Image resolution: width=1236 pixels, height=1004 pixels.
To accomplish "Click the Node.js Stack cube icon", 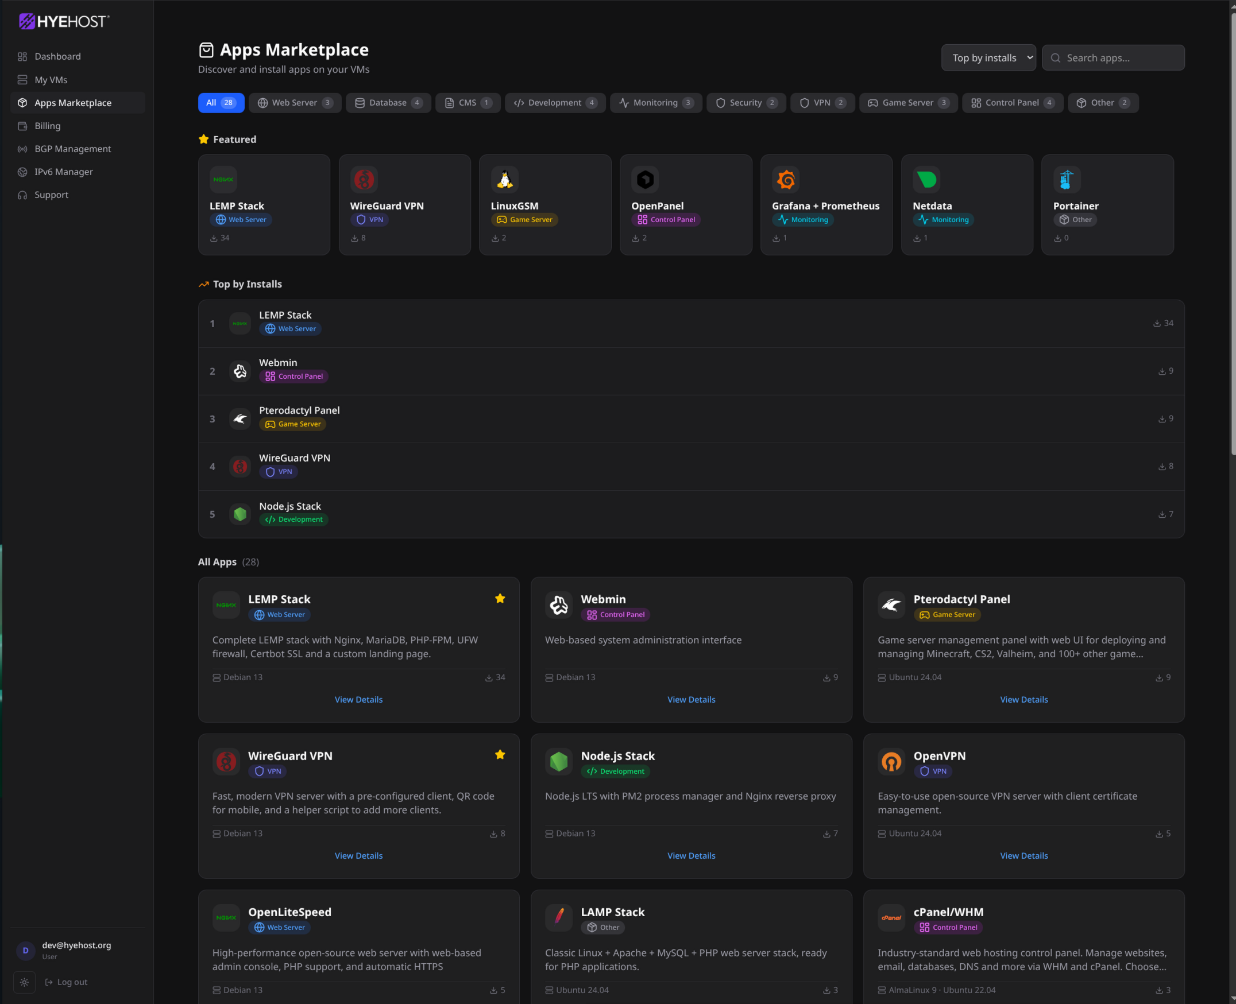I will [x=558, y=762].
